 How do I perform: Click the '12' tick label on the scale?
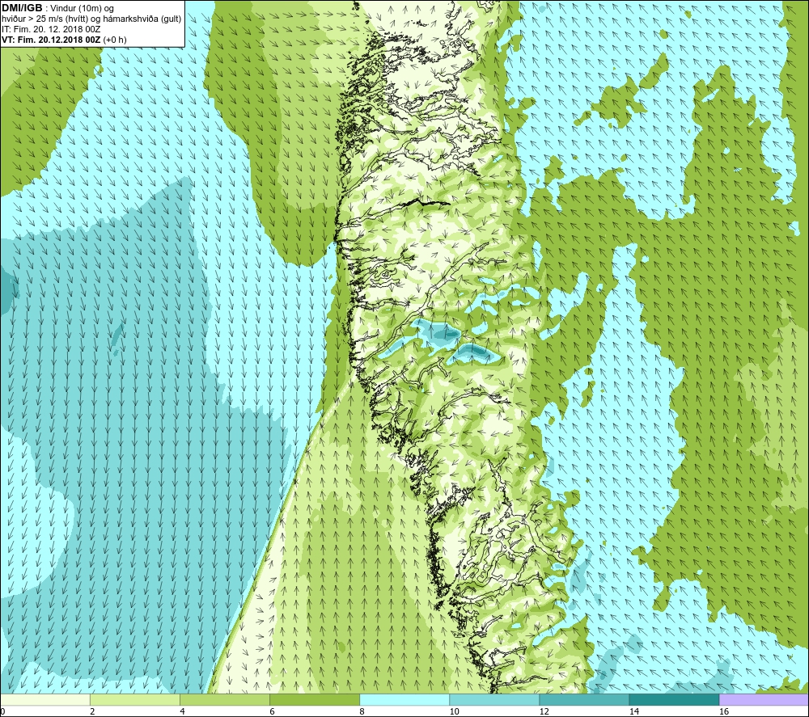click(x=544, y=712)
